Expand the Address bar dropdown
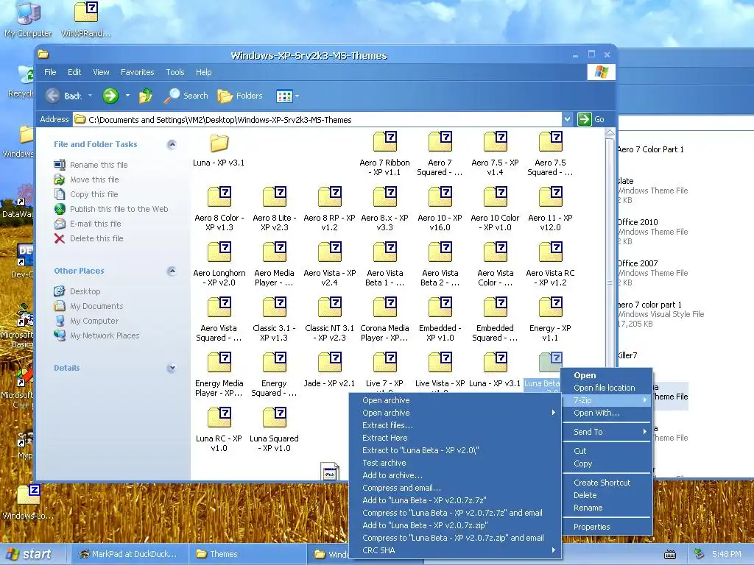 (x=568, y=119)
